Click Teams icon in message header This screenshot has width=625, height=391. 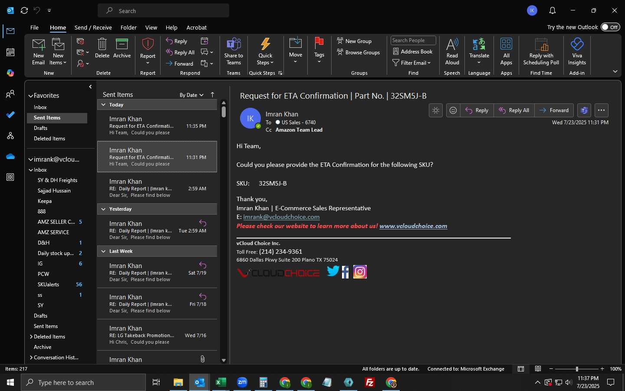[x=584, y=110]
